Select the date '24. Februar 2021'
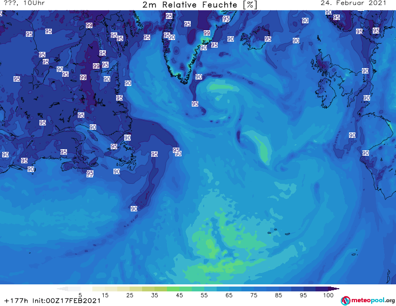Screen dimensions: 396x306 click(x=353, y=3)
